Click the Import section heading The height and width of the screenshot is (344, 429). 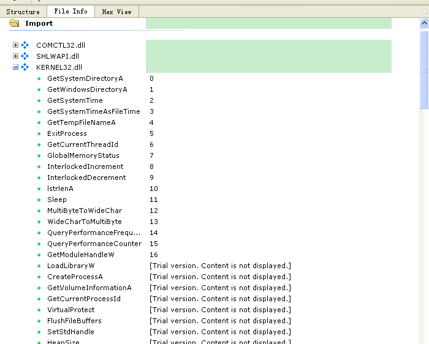39,23
